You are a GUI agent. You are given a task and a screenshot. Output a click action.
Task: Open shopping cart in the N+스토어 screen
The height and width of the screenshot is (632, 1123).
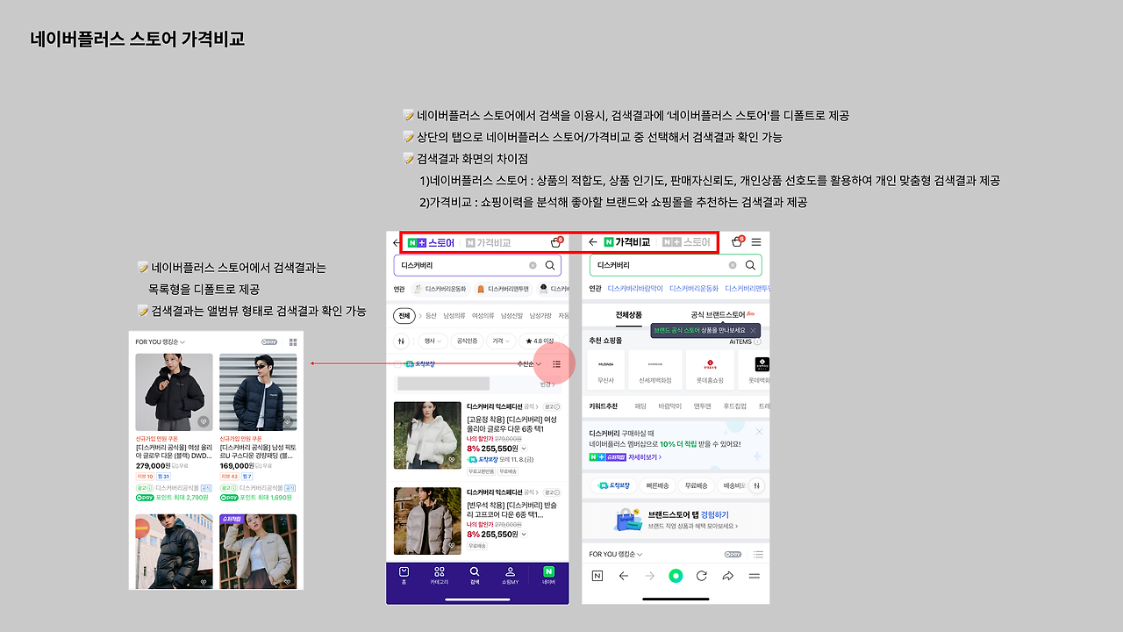coord(556,242)
